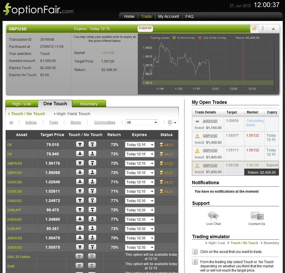Select the High / Low tab
This screenshot has width=285, height=273.
22,104
